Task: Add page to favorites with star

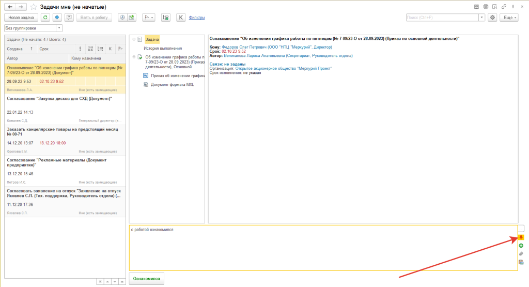Action: [x=34, y=7]
